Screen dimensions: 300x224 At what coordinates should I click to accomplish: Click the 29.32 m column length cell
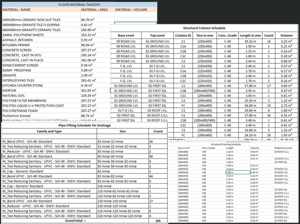[250, 41]
